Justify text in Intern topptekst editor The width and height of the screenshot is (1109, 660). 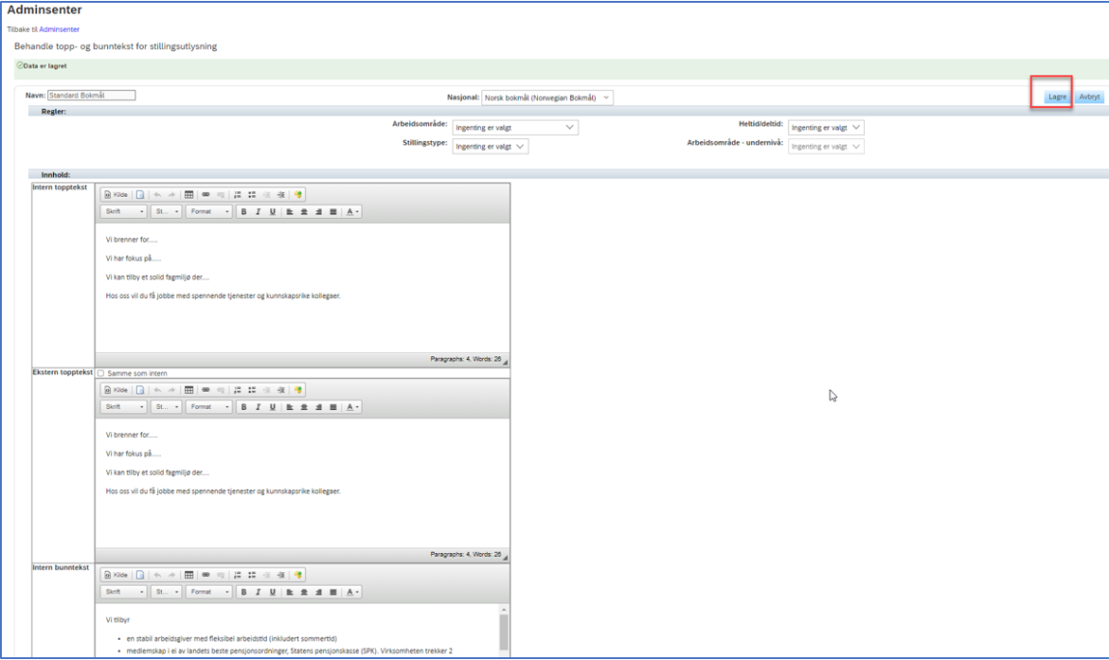point(333,211)
